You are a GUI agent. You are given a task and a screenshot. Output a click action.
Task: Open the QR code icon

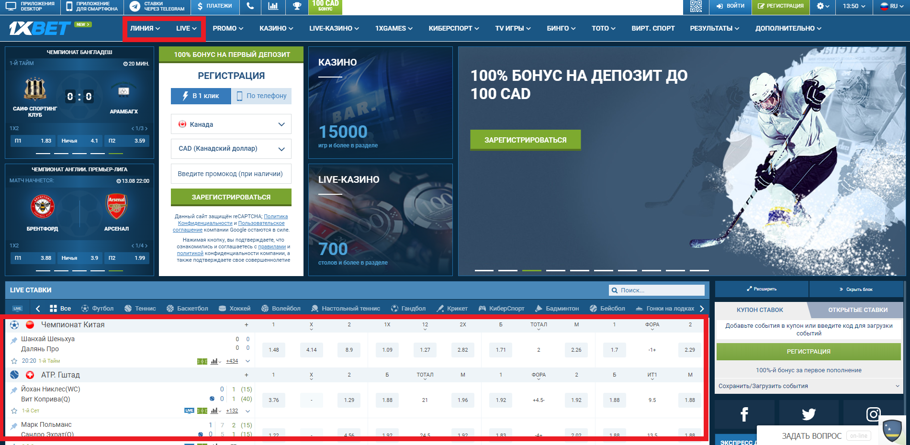[696, 6]
